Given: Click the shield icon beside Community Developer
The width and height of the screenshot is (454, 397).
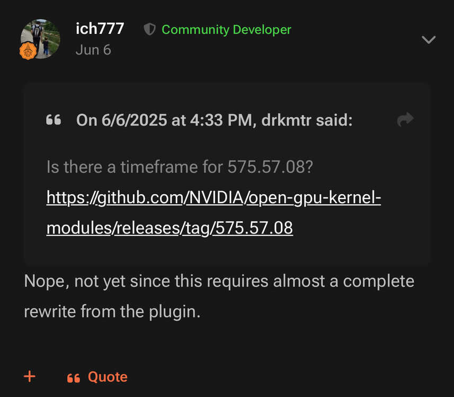Looking at the screenshot, I should [x=150, y=29].
